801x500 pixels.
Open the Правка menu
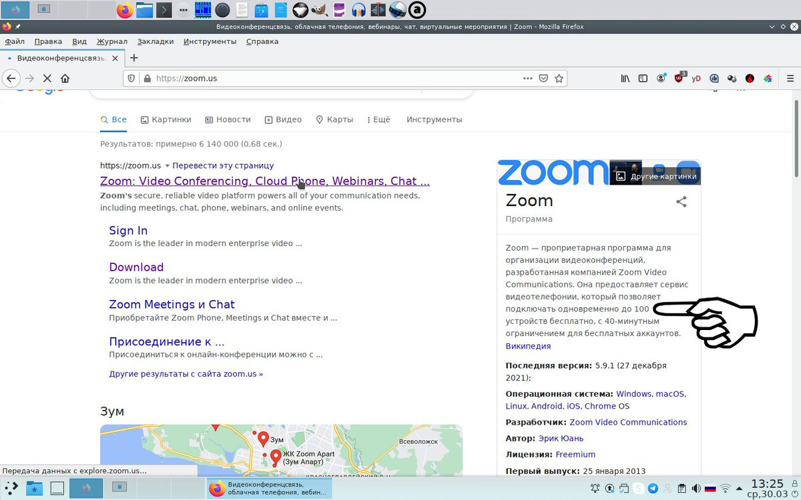[48, 41]
